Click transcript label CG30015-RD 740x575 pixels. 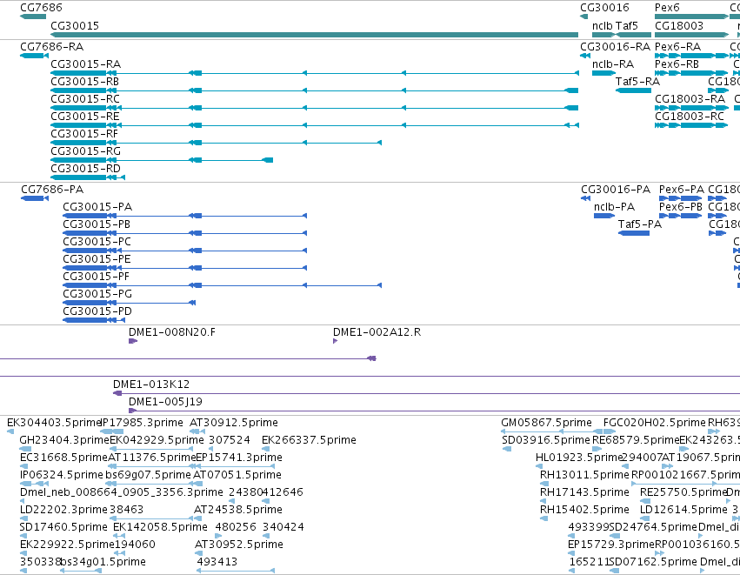coord(85,169)
